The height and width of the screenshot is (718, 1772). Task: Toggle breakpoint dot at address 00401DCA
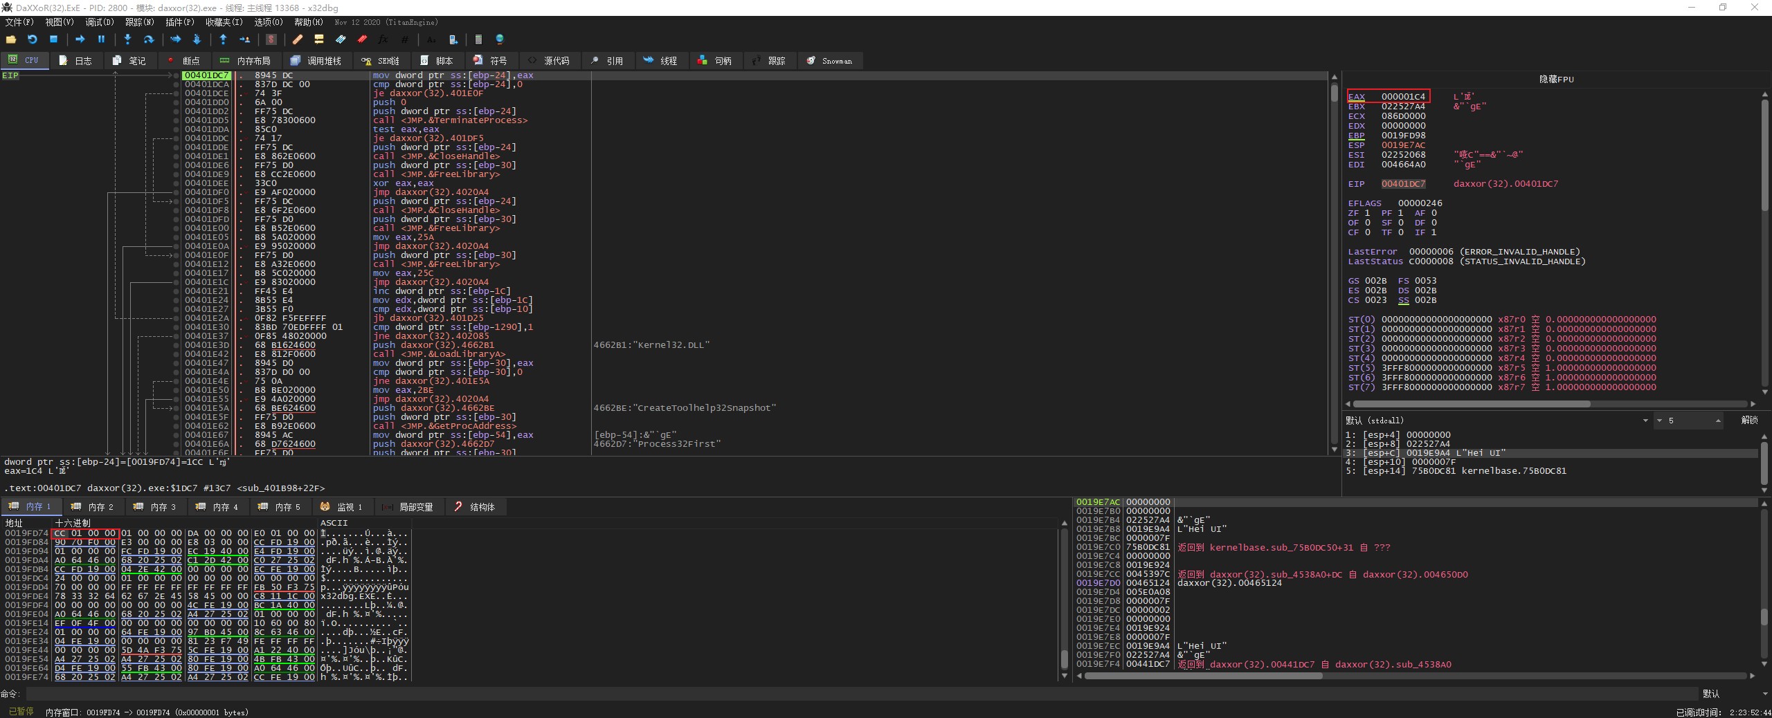click(x=177, y=84)
